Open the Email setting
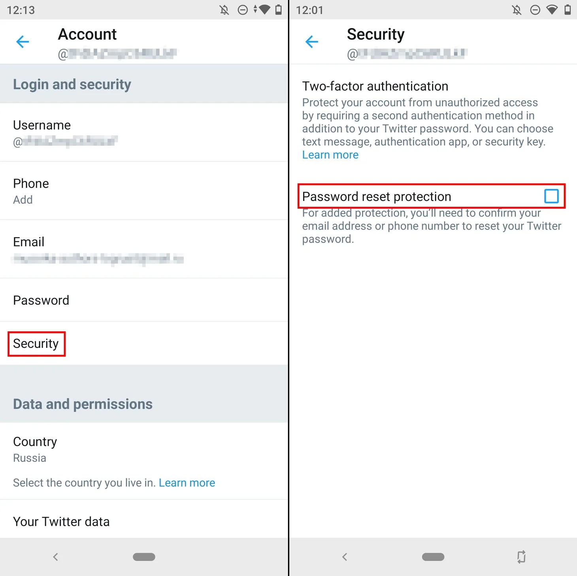The width and height of the screenshot is (577, 576). coord(29,249)
